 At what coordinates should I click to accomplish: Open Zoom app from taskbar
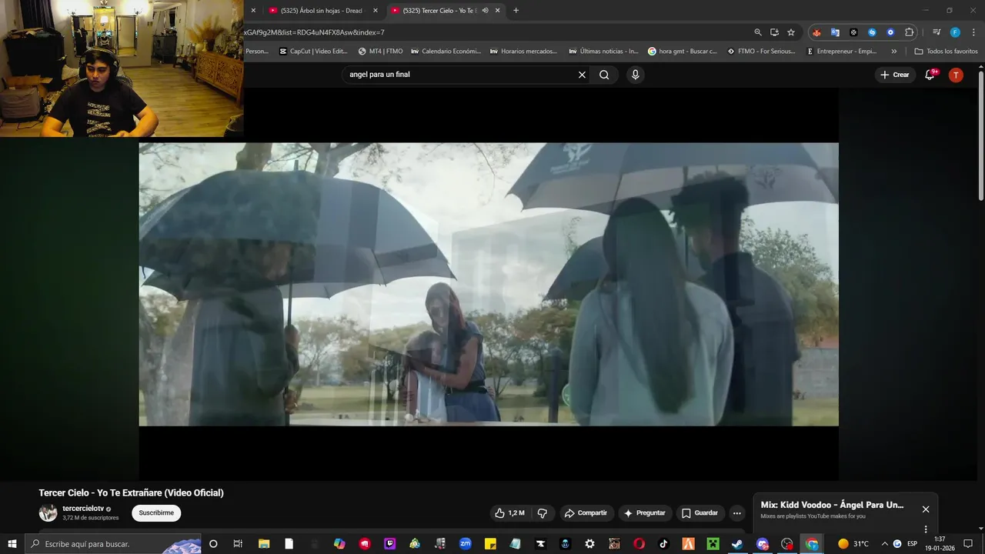(x=465, y=544)
